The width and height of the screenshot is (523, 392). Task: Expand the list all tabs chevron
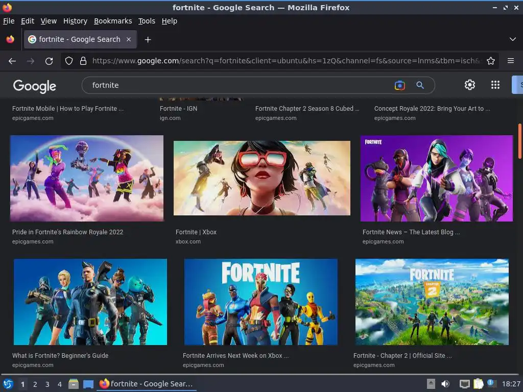click(513, 39)
